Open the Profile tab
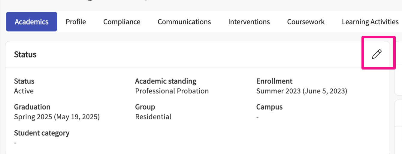The height and width of the screenshot is (154, 402). point(76,22)
